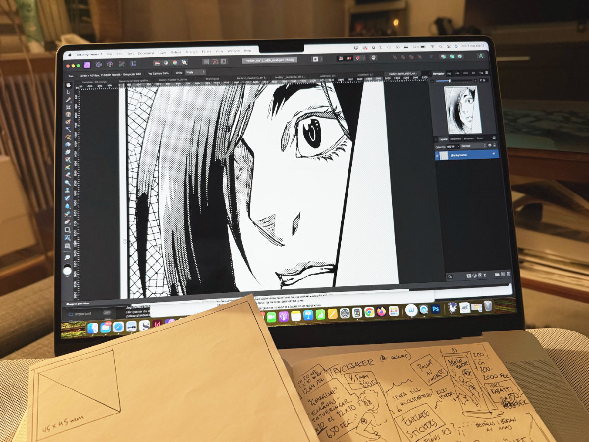Toggle the Quick Mask button
This screenshot has height=442, width=589.
click(x=316, y=59)
